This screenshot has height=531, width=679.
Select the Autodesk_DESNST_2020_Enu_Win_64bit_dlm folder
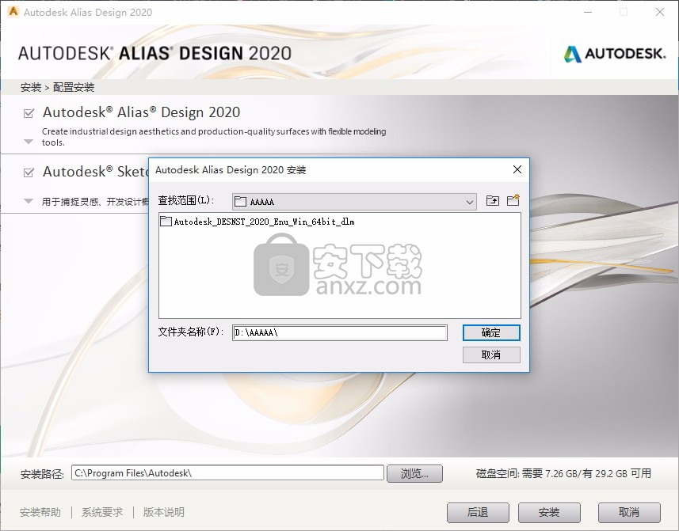[x=257, y=222]
